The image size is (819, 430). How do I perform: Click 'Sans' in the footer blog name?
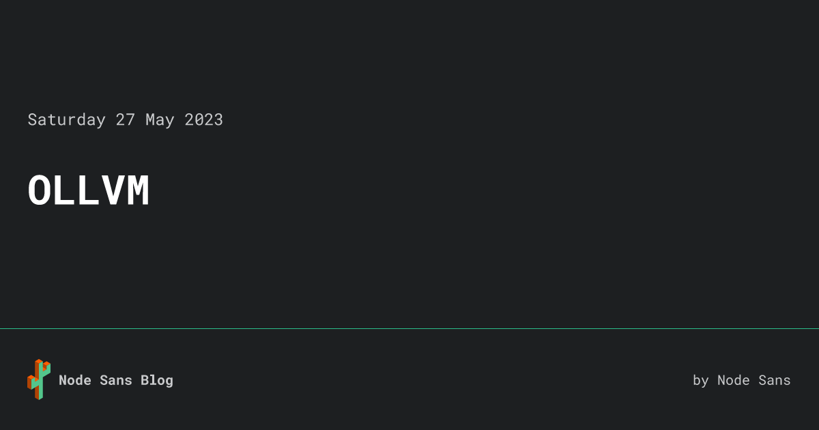point(116,380)
